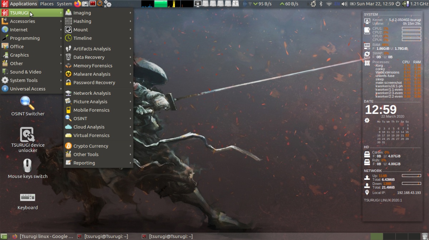This screenshot has width=429, height=240.
Task: Click the gears settings icon in panel
Action: 108,4
